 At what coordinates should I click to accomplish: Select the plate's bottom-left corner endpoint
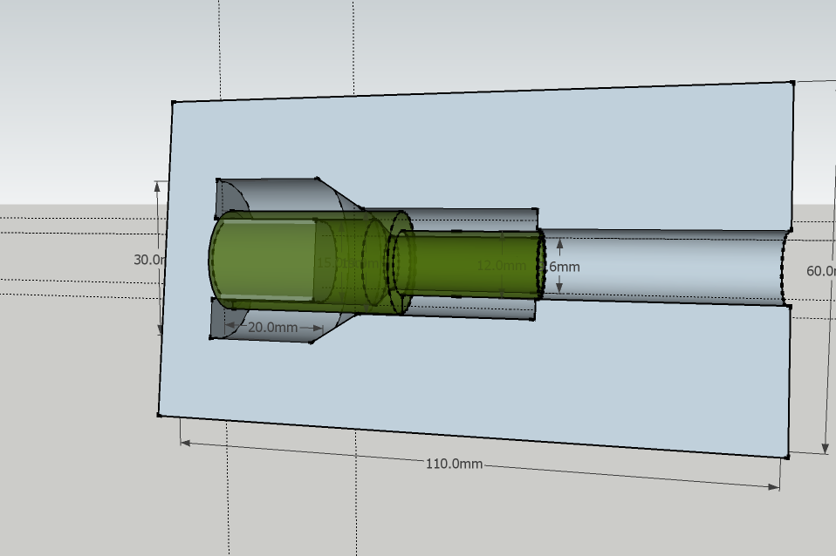pyautogui.click(x=160, y=415)
